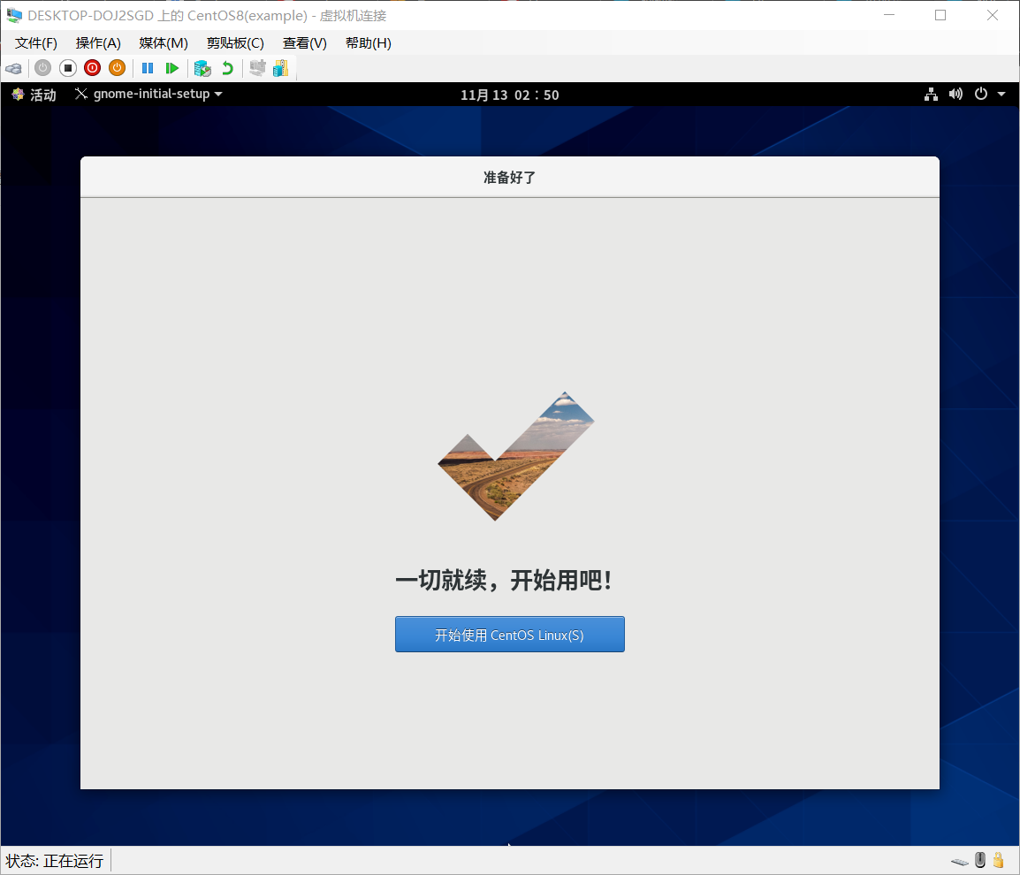Maximize the virtual machine connection window
This screenshot has height=875, width=1020.
940,15
